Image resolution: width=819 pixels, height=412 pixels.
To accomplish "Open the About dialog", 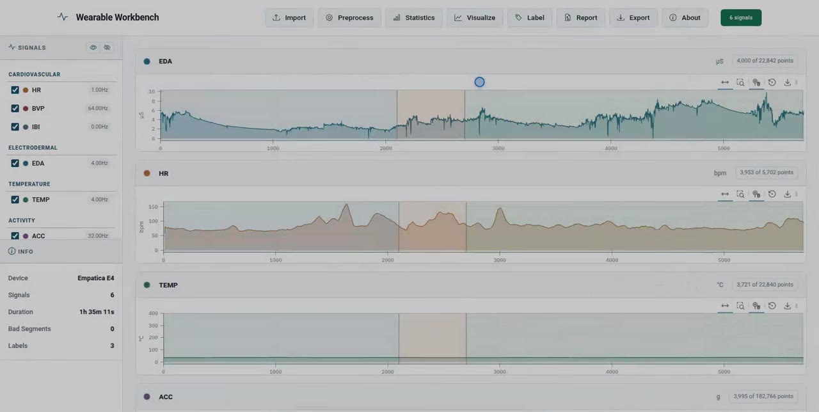I will 685,17.
